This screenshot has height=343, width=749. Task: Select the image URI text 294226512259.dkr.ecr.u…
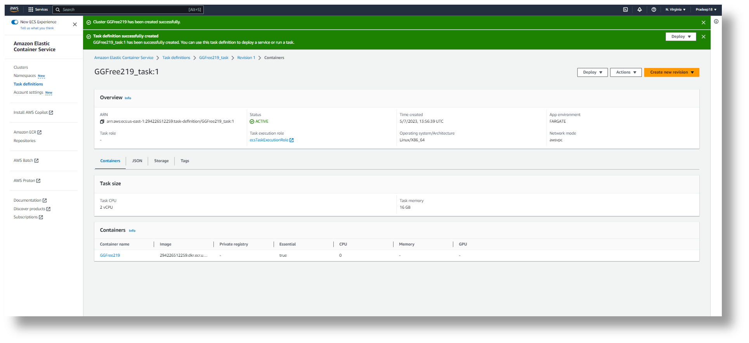click(x=184, y=256)
